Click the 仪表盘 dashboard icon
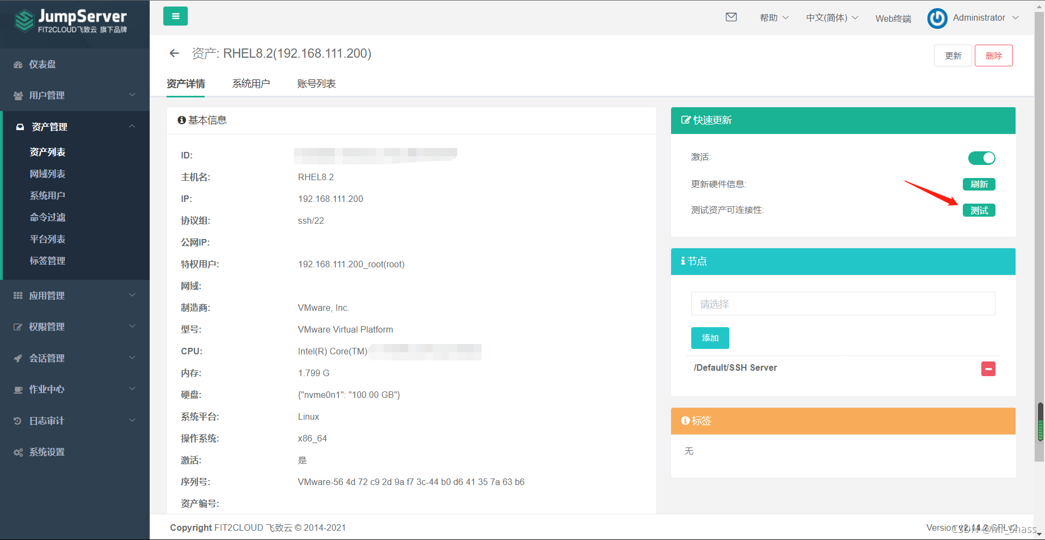This screenshot has height=540, width=1045. (x=18, y=64)
